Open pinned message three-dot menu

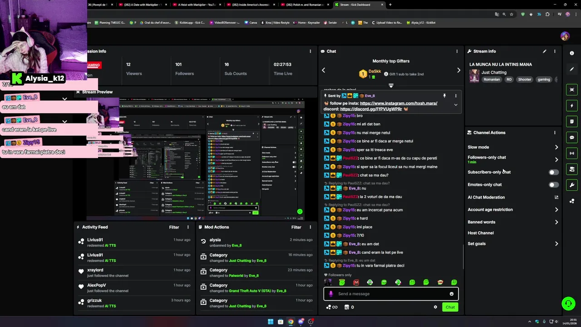(x=456, y=96)
